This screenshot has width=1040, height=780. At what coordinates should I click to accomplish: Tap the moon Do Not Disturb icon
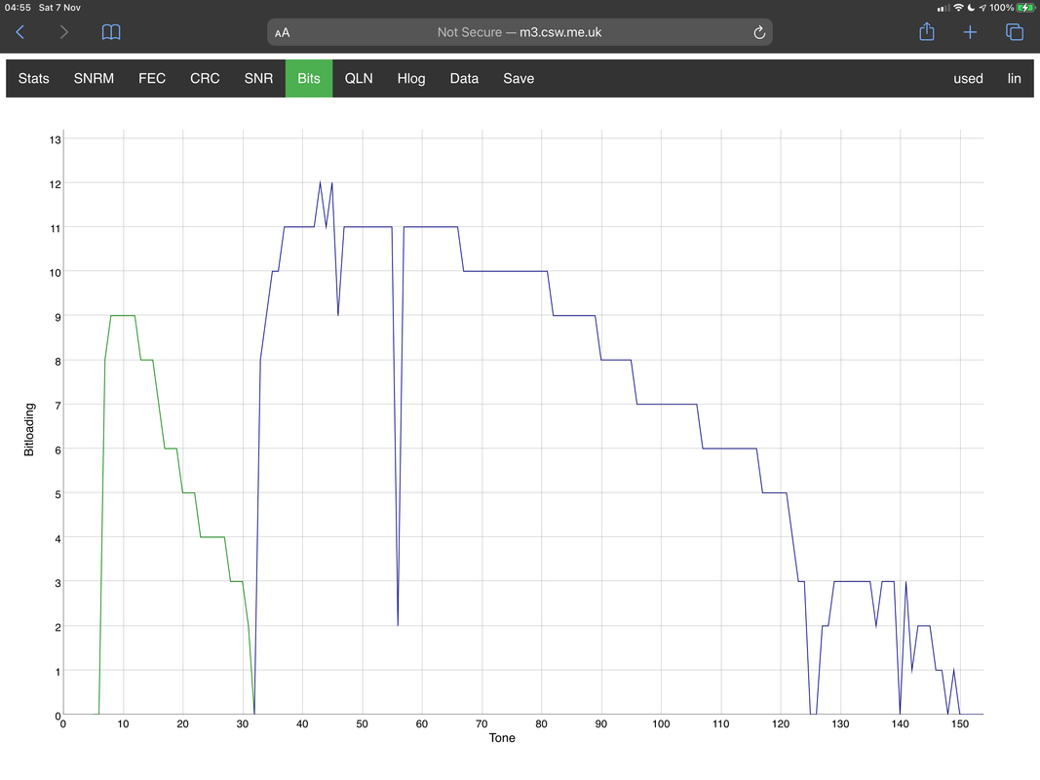click(x=972, y=8)
